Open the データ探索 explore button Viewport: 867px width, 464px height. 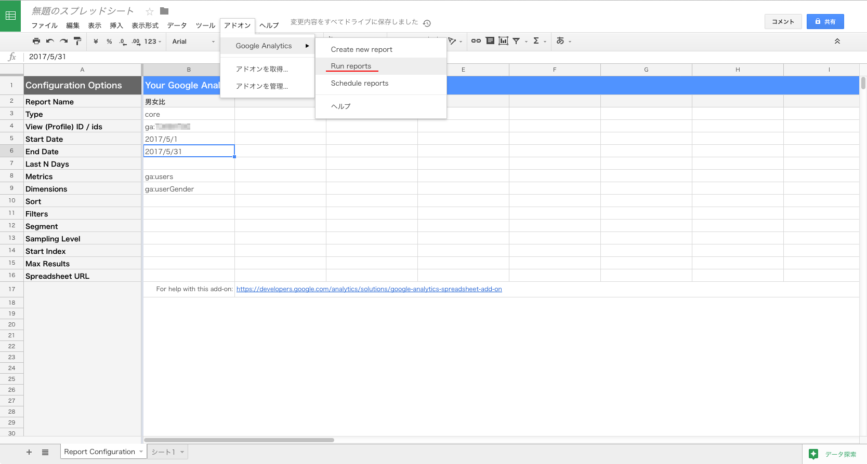pos(835,454)
